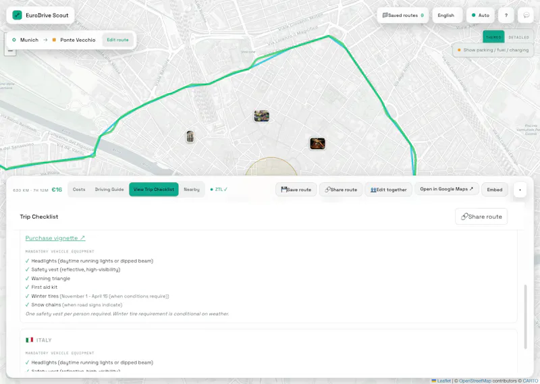Click the €16 trip cost value
This screenshot has width=540, height=384.
click(x=57, y=190)
